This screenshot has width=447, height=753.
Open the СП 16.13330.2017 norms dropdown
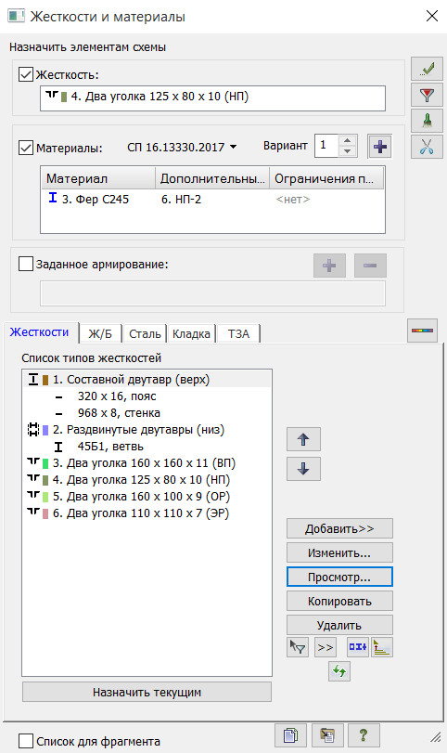pyautogui.click(x=182, y=147)
